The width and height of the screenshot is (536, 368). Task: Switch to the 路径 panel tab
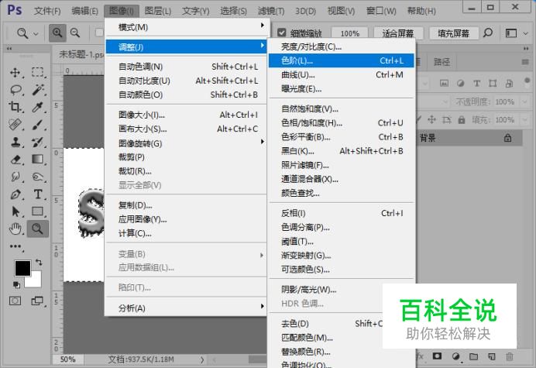pos(442,62)
